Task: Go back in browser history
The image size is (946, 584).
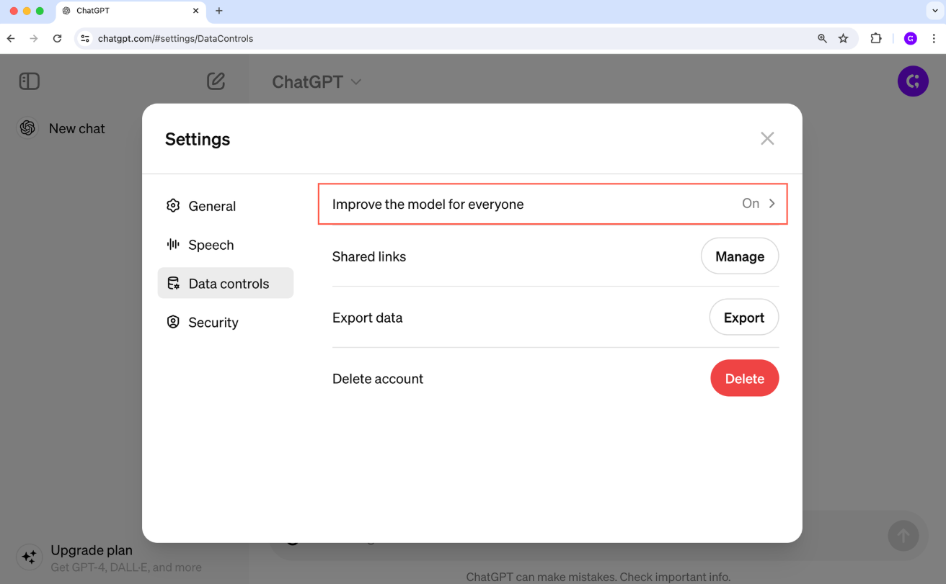Action: pos(11,38)
